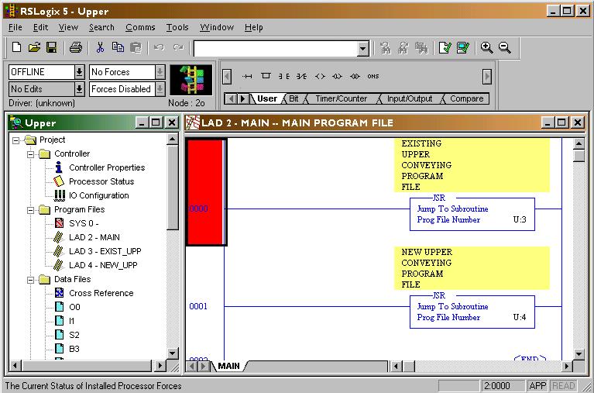Select SYS 0 program file
This screenshot has height=393, width=594.
84,223
